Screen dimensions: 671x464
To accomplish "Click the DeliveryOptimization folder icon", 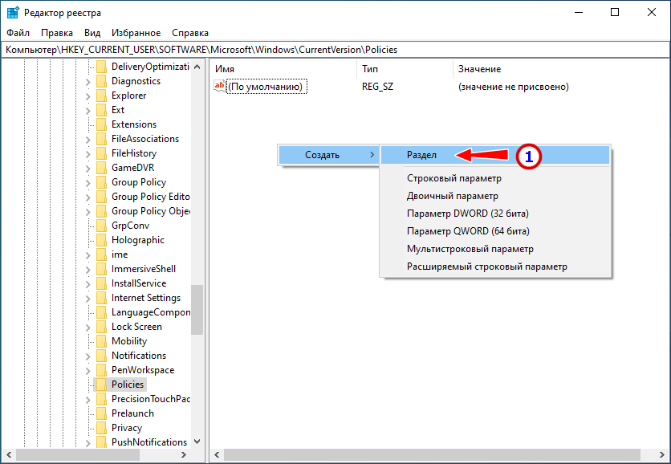I will [x=101, y=67].
